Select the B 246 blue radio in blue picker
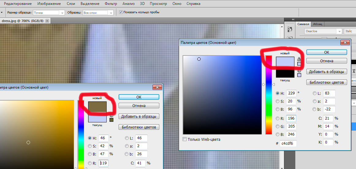356x169 pixels. (278, 134)
